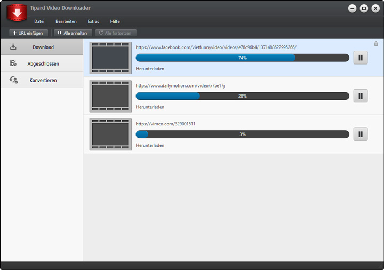
Task: Click Alle anhalten to pause all
Action: click(73, 33)
